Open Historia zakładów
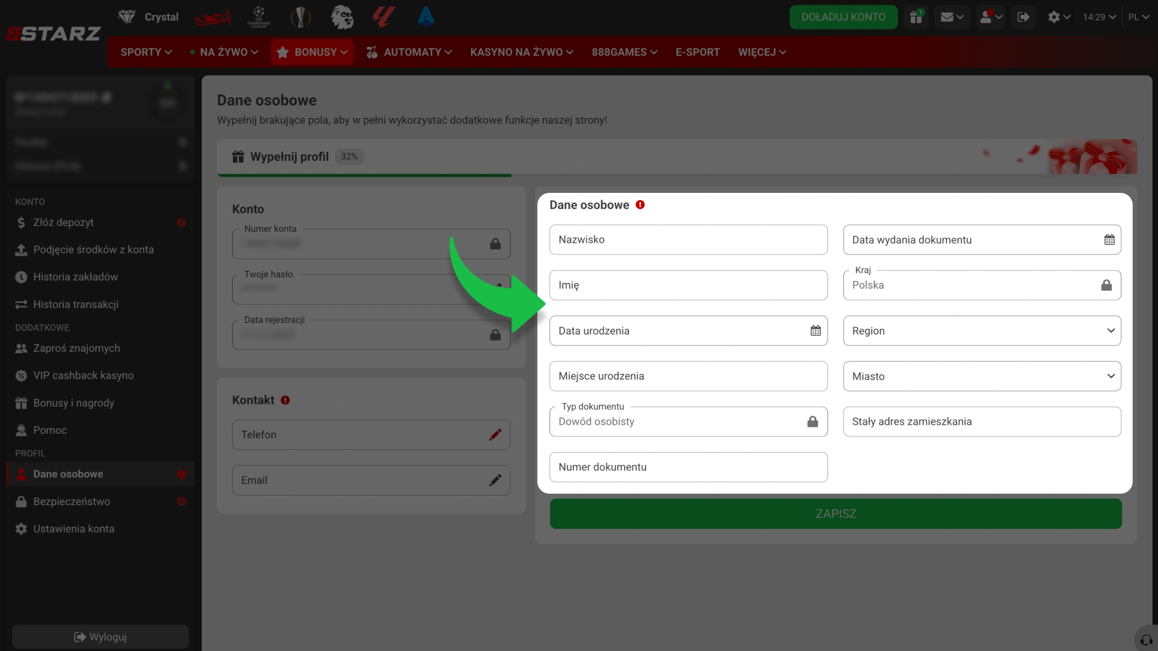1158x651 pixels. [100, 277]
